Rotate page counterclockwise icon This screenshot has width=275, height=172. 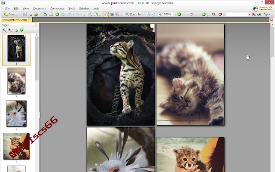pos(90,14)
